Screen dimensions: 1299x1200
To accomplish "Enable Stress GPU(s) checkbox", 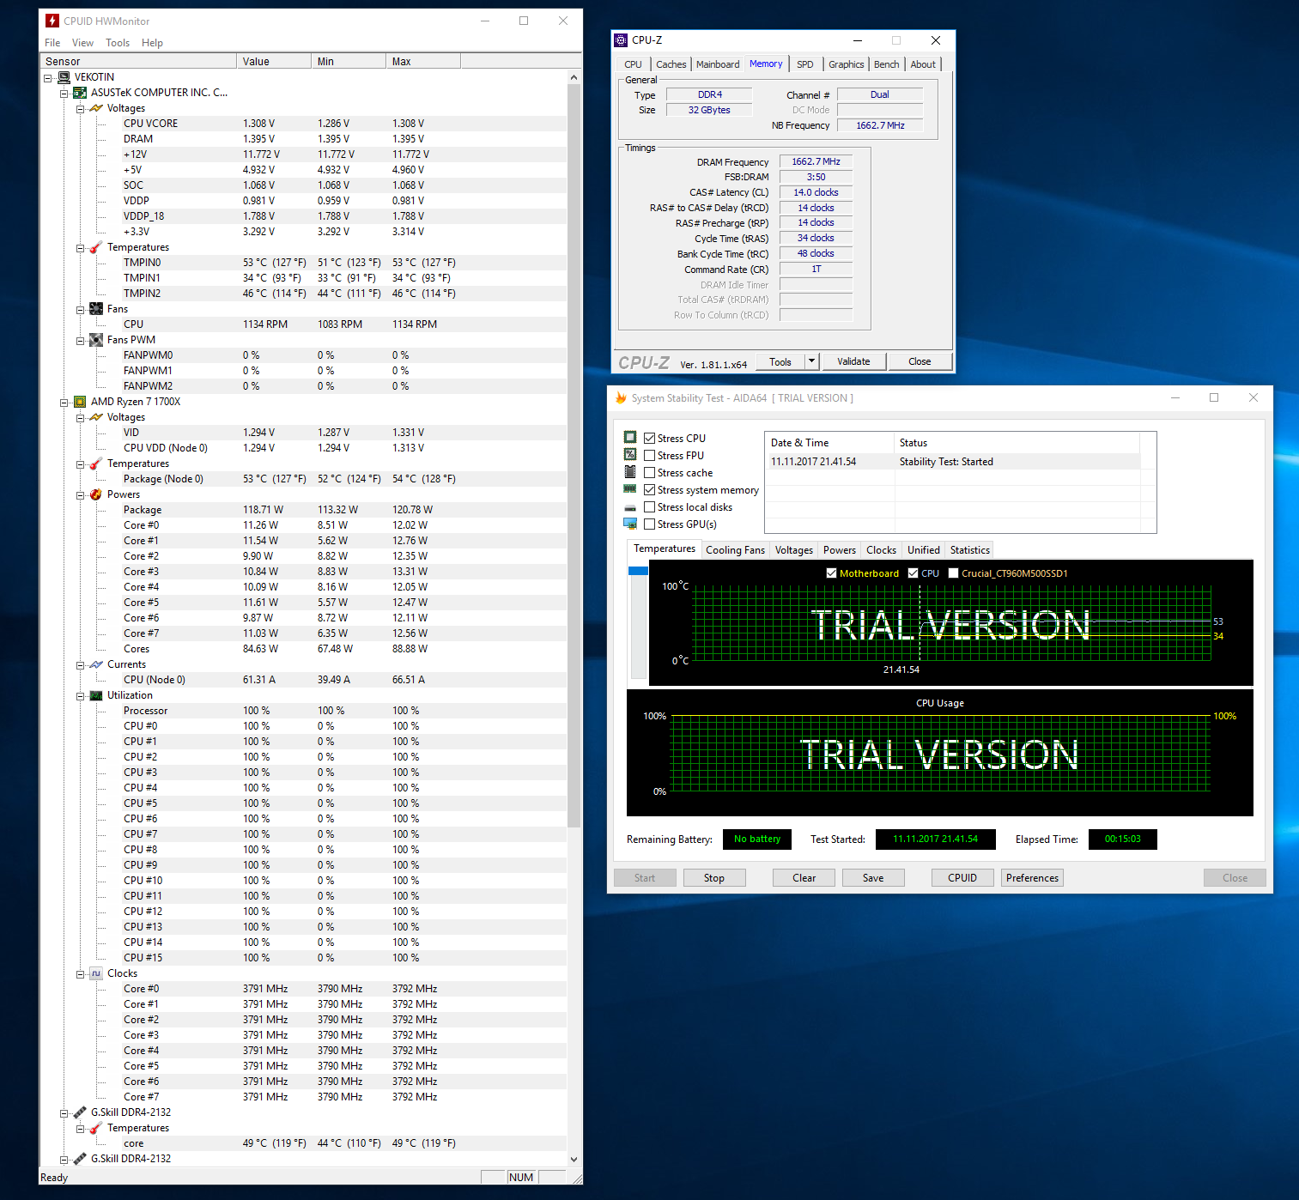I will point(650,524).
